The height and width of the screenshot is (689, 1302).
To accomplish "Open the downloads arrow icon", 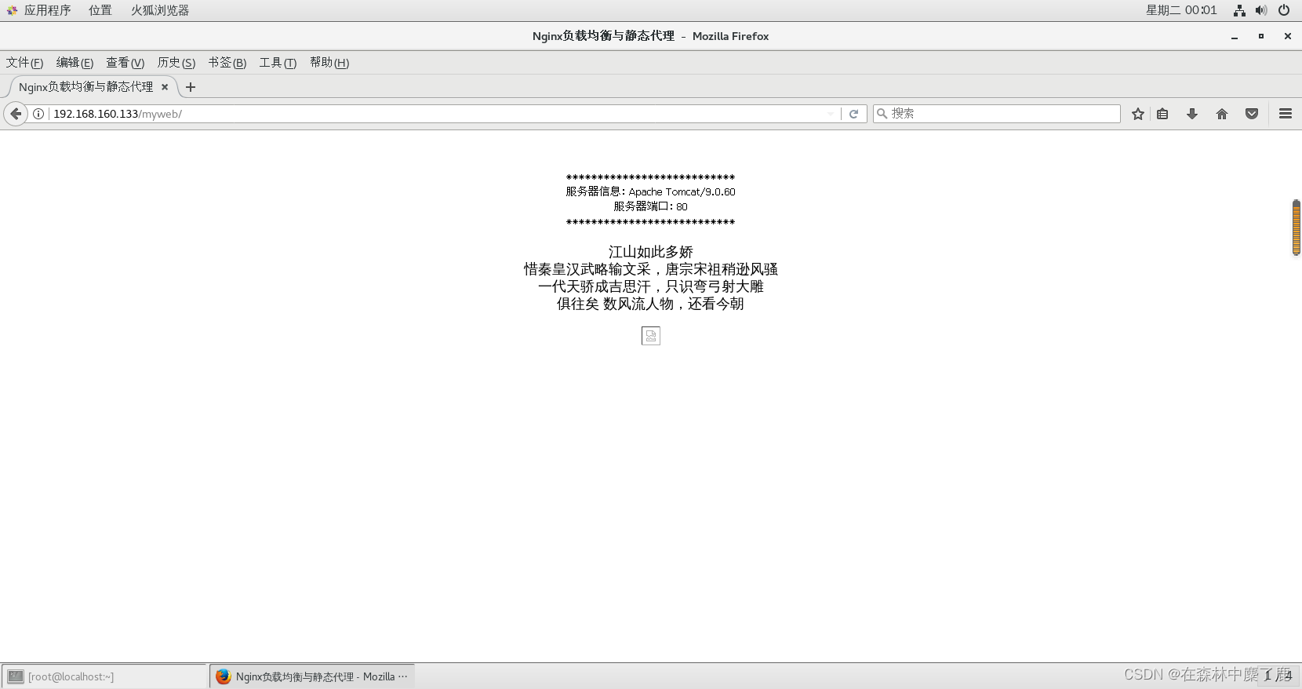I will [1192, 114].
